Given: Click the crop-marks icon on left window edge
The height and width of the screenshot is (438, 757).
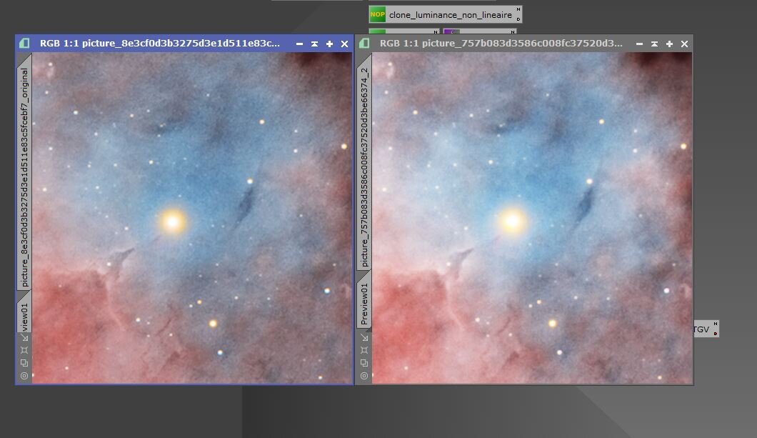Looking at the screenshot, I should click(25, 350).
